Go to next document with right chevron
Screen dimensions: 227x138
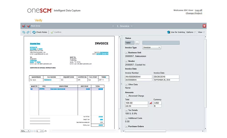click(132, 26)
